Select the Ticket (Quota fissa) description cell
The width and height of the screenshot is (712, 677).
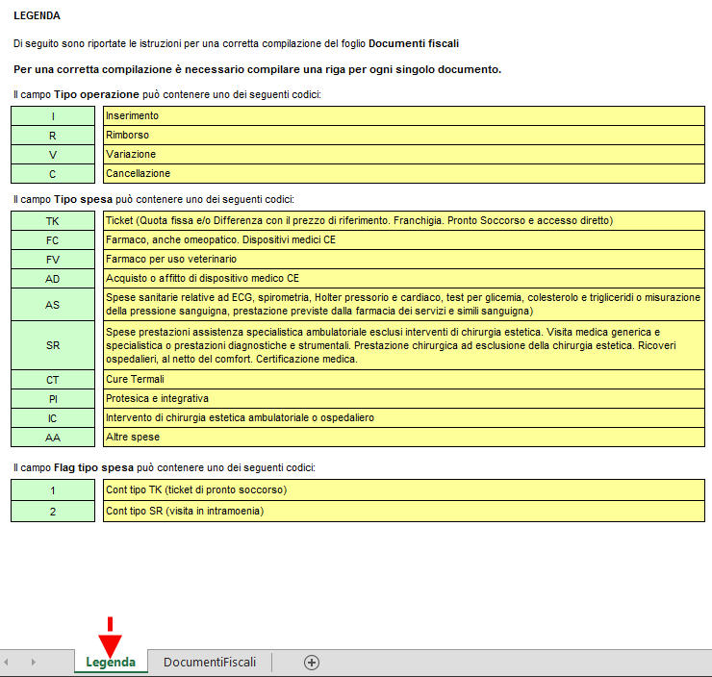404,221
